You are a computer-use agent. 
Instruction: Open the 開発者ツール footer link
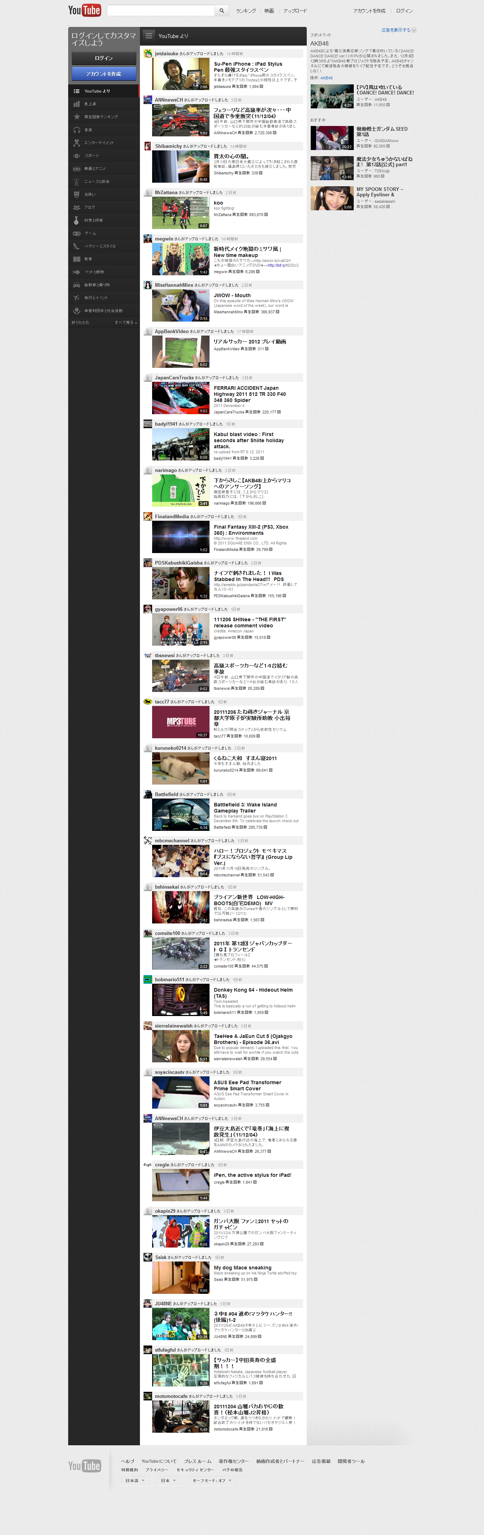click(x=351, y=1461)
